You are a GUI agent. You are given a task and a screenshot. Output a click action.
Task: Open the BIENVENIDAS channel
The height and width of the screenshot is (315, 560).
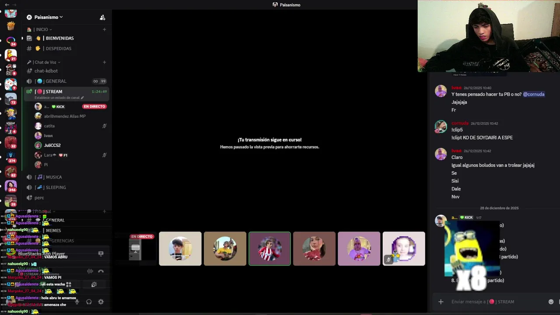click(x=66, y=38)
